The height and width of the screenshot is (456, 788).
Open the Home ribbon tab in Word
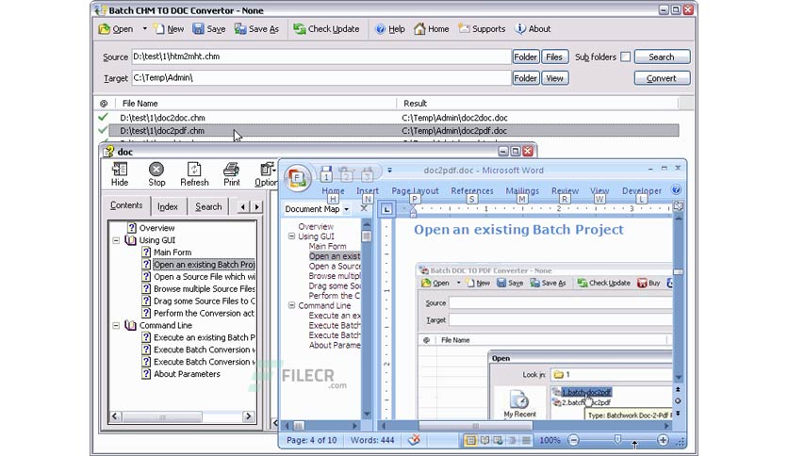333,191
